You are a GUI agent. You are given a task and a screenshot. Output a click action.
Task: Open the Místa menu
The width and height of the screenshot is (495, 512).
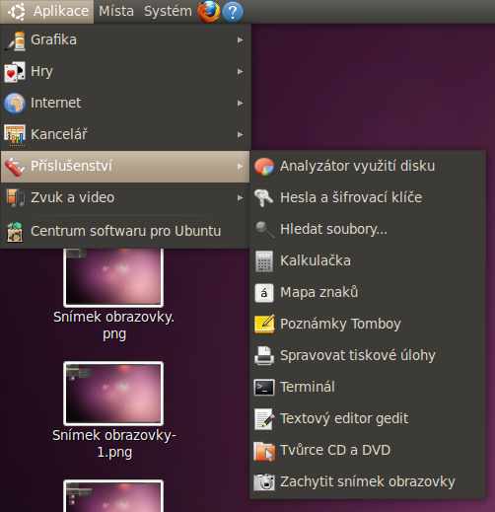coord(116,12)
